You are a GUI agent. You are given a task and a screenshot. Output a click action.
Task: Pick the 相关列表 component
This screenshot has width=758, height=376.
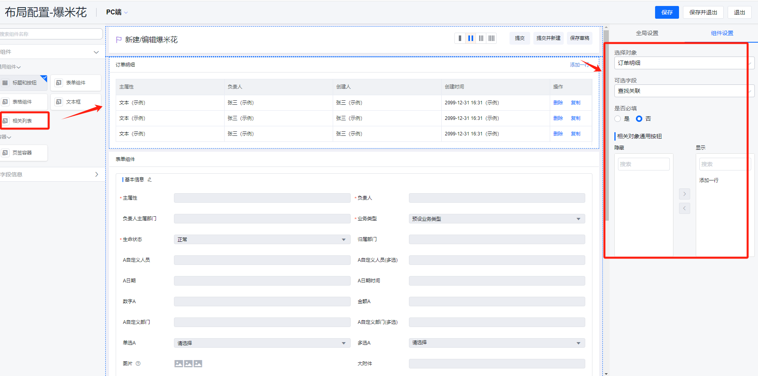pyautogui.click(x=24, y=121)
